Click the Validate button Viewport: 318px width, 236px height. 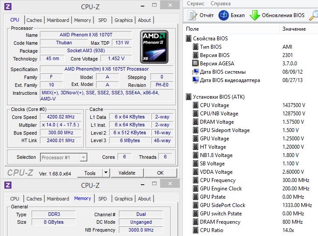127,173
